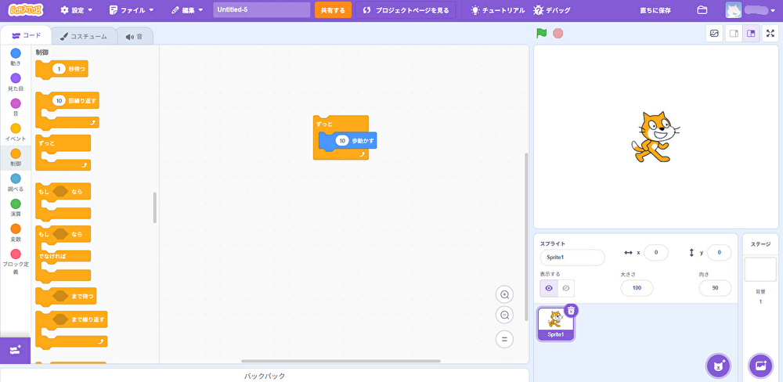Click the workspace horizontal scrollbar

[x=341, y=361]
